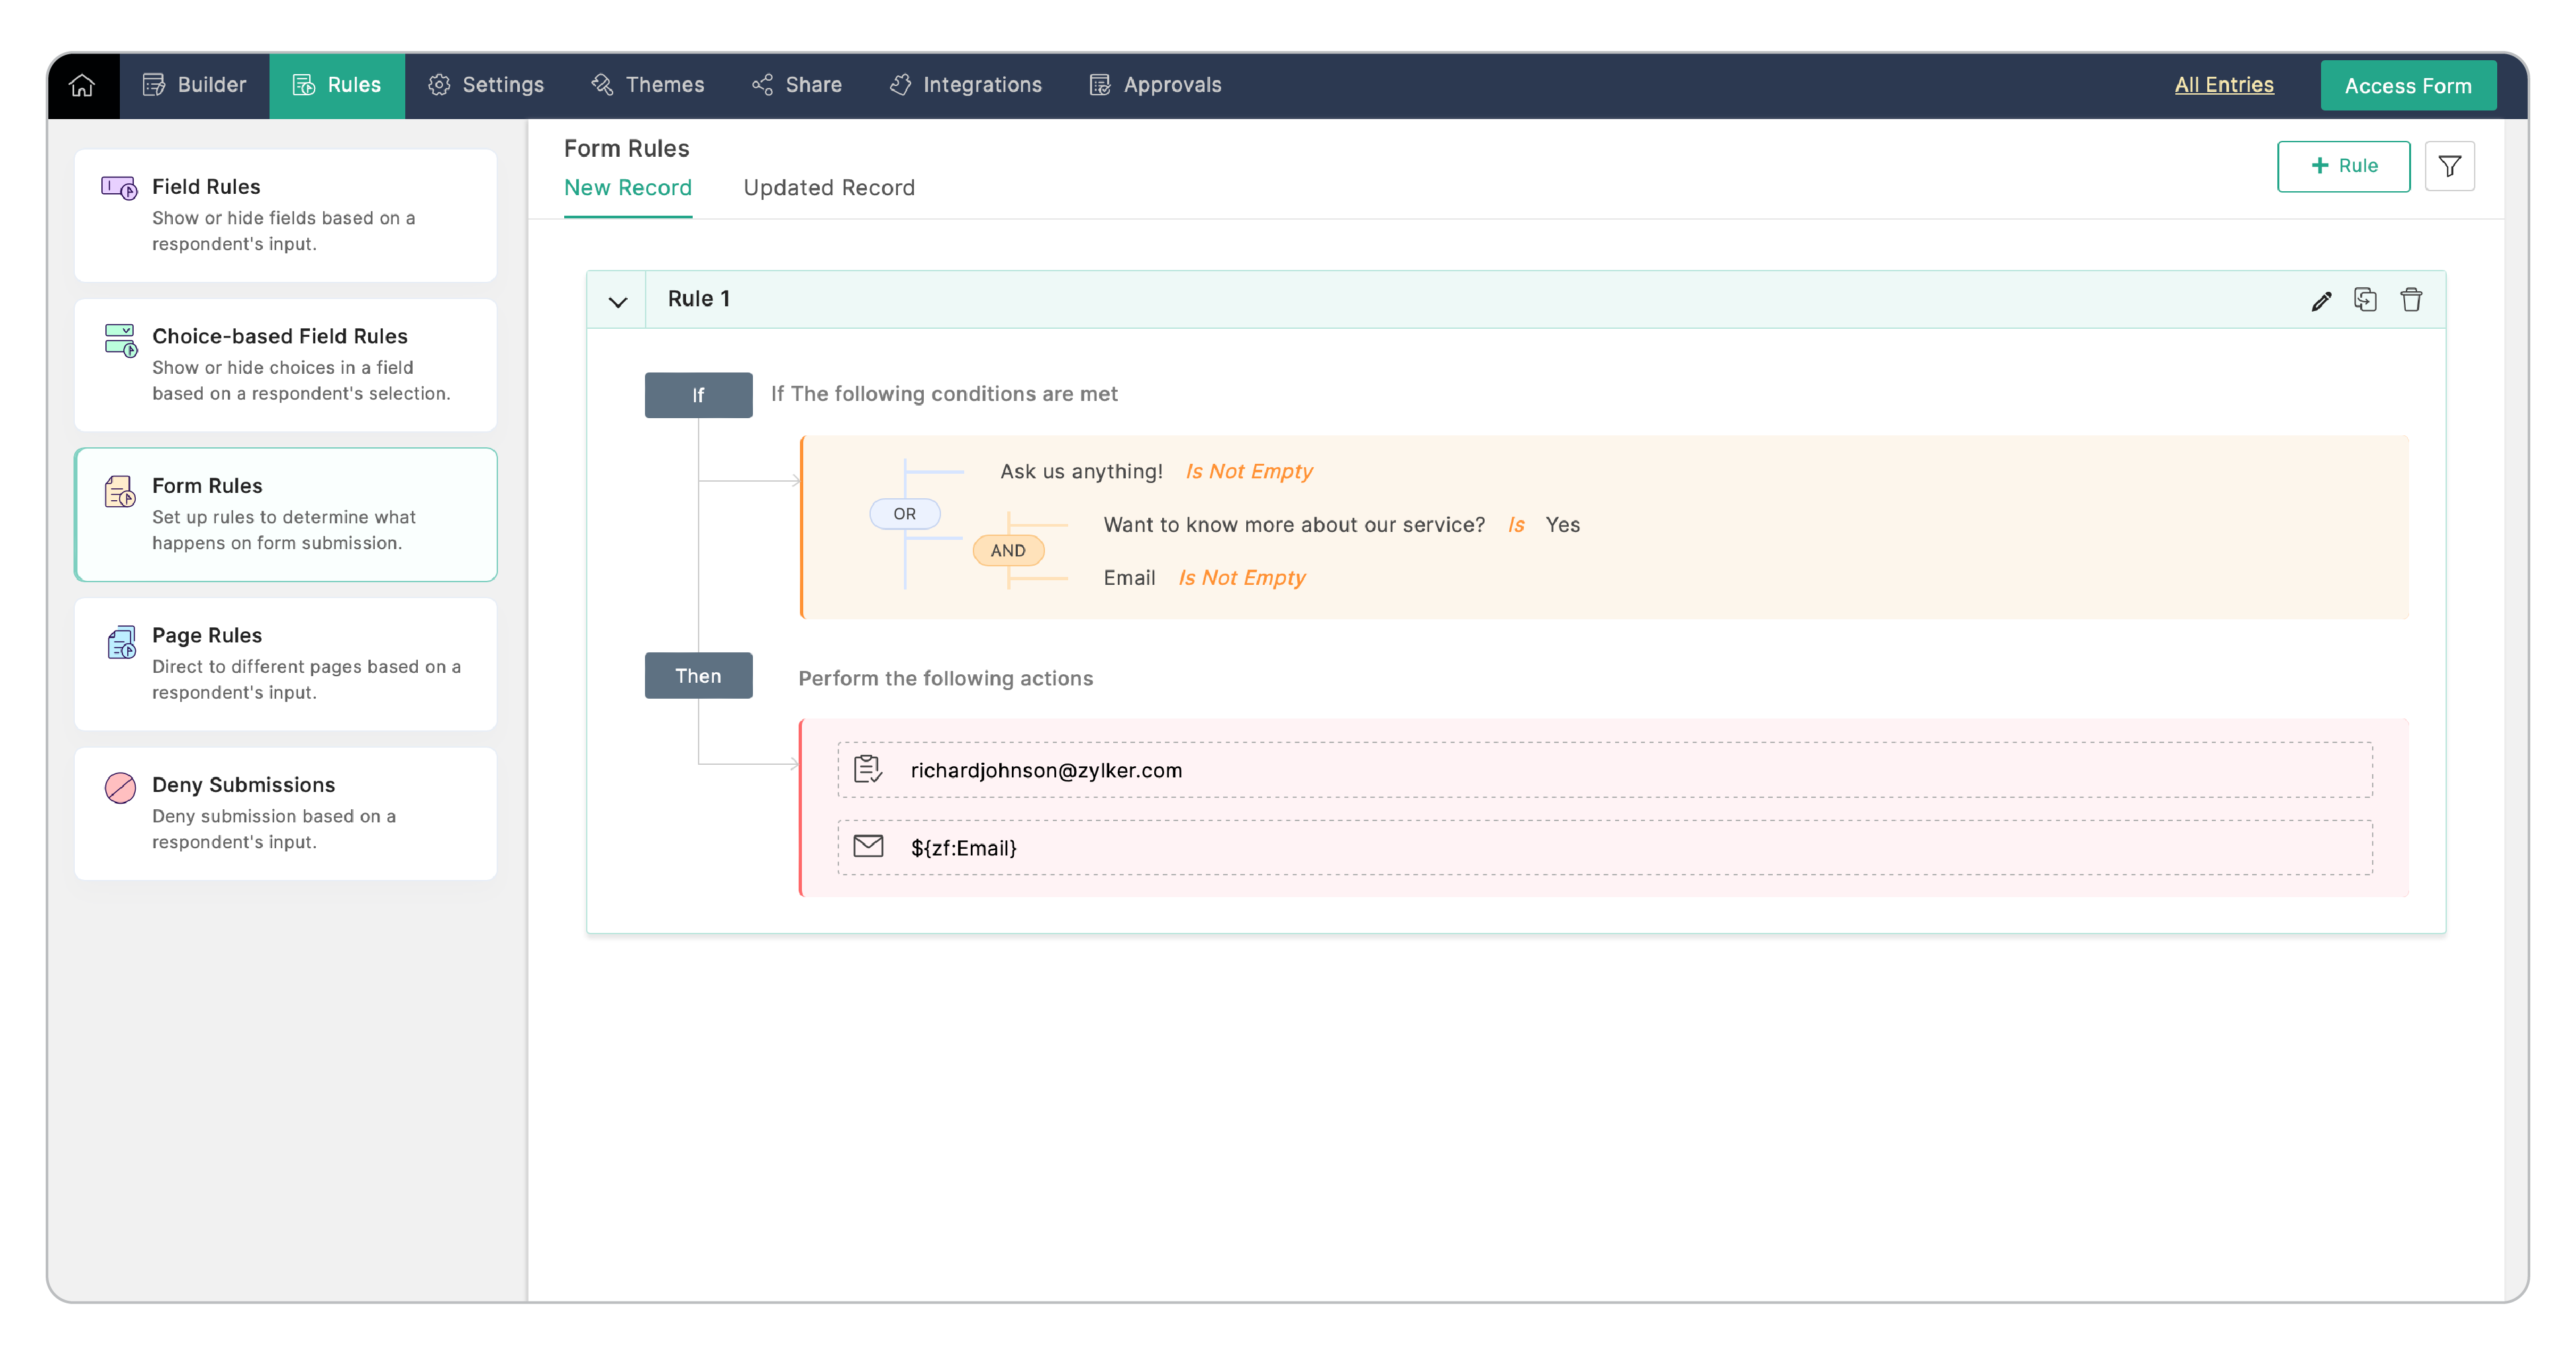Go to Integrations in navbar
This screenshot has height=1355, width=2576.
[x=965, y=85]
